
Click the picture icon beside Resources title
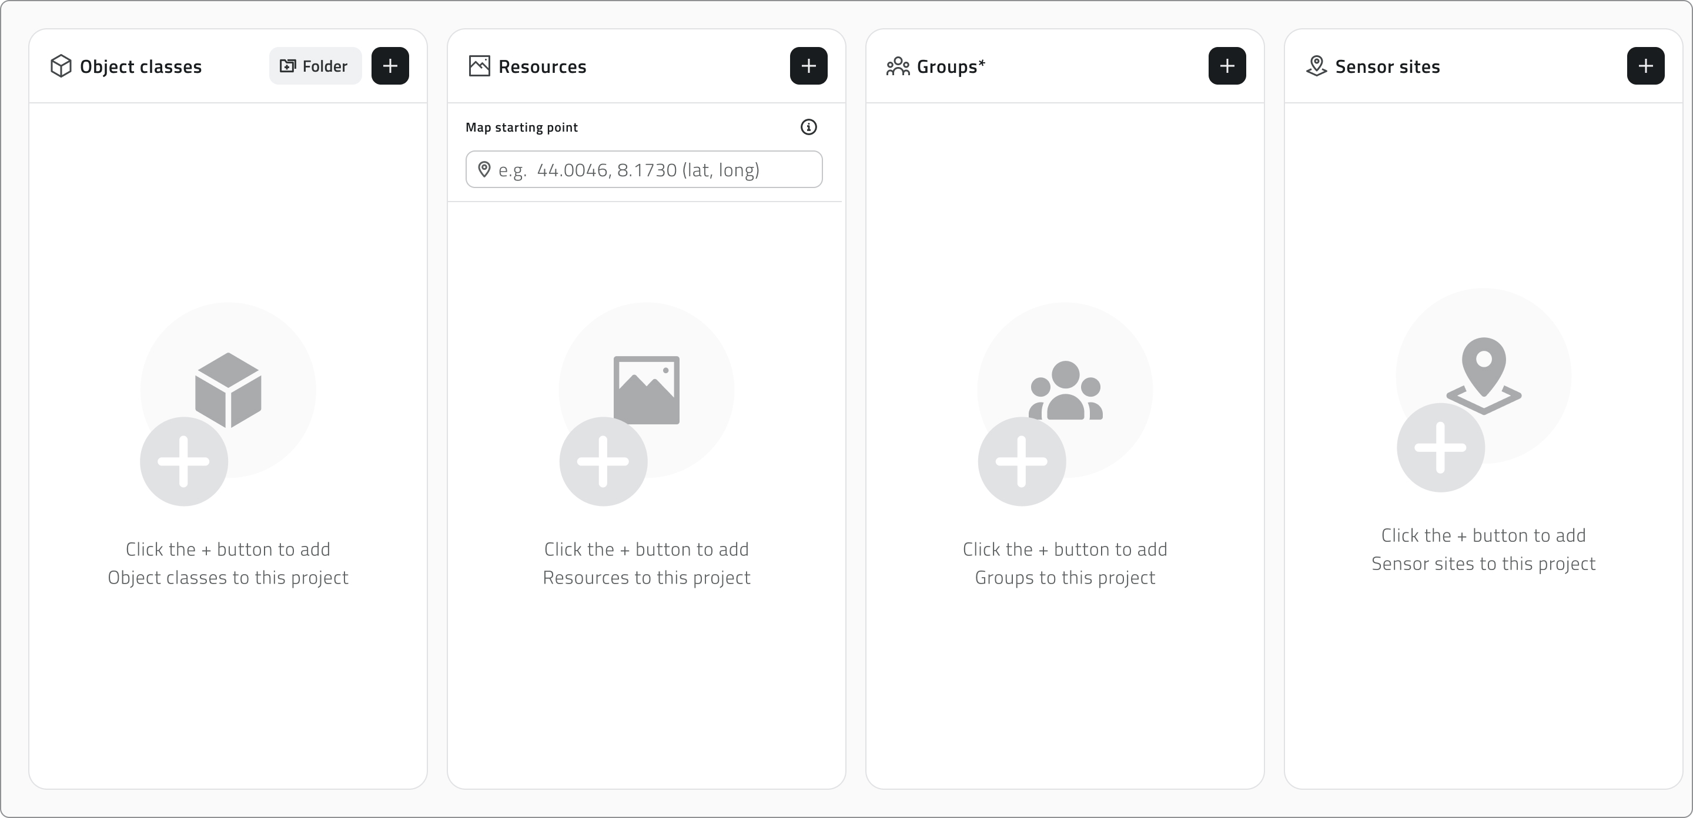click(479, 66)
